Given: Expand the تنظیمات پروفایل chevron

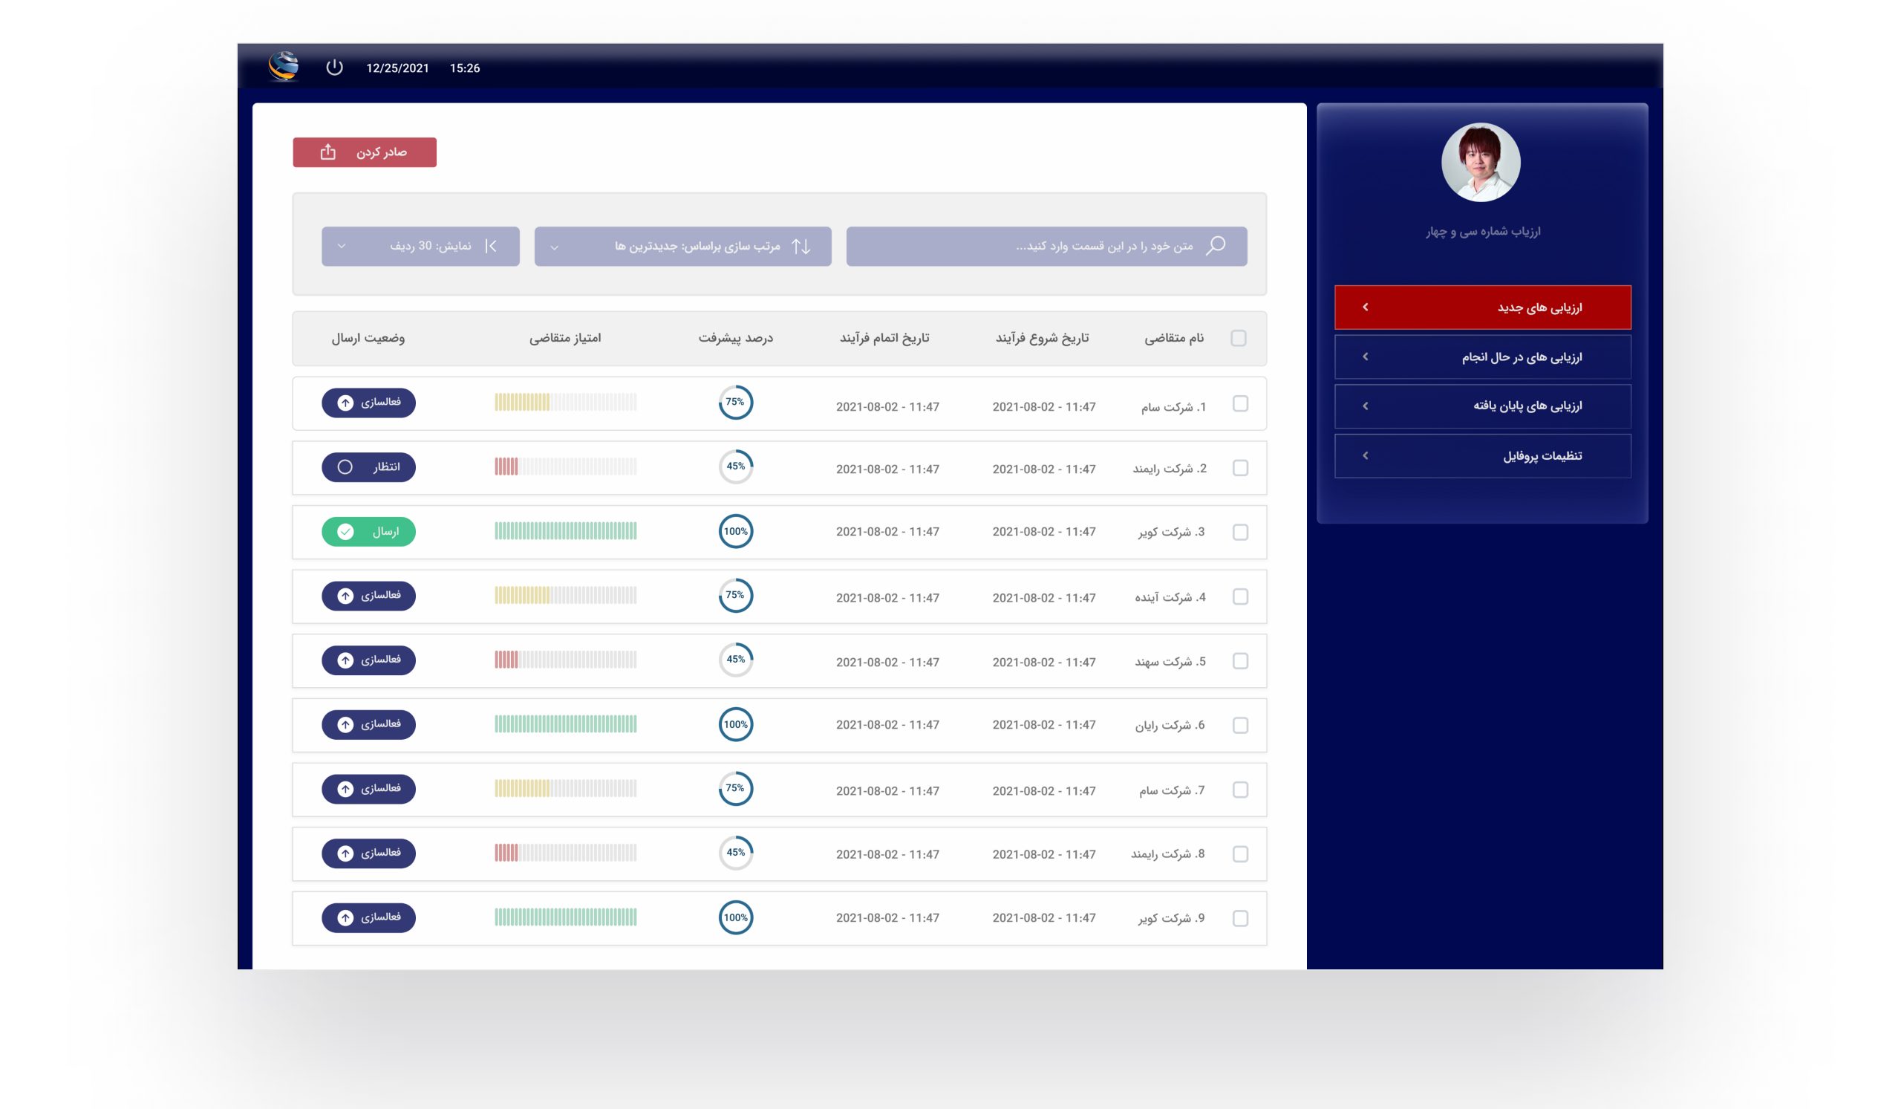Looking at the screenshot, I should [x=1366, y=455].
